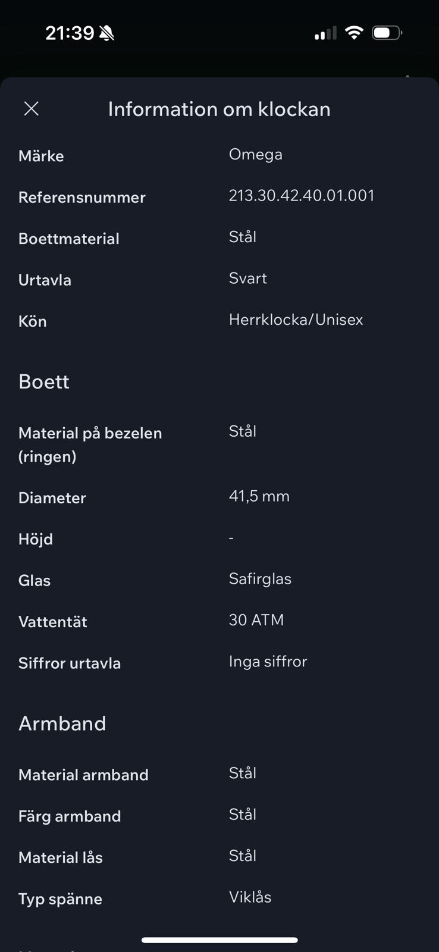Tap the 30 ATM water resistance value
The image size is (439, 952).
(x=256, y=620)
